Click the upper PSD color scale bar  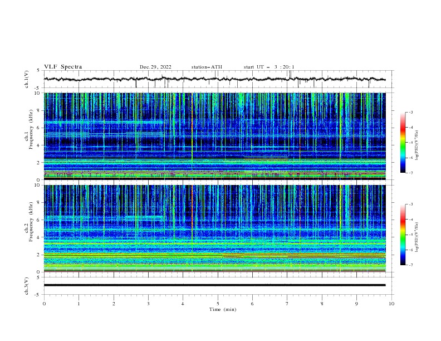403,143
